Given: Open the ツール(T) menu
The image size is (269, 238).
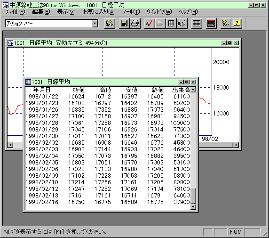Looking at the screenshot, I should coord(131,12).
